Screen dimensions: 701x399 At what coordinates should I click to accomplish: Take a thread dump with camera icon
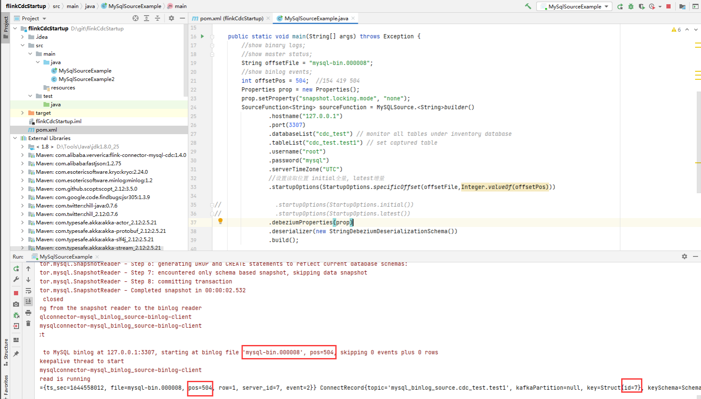(x=16, y=304)
